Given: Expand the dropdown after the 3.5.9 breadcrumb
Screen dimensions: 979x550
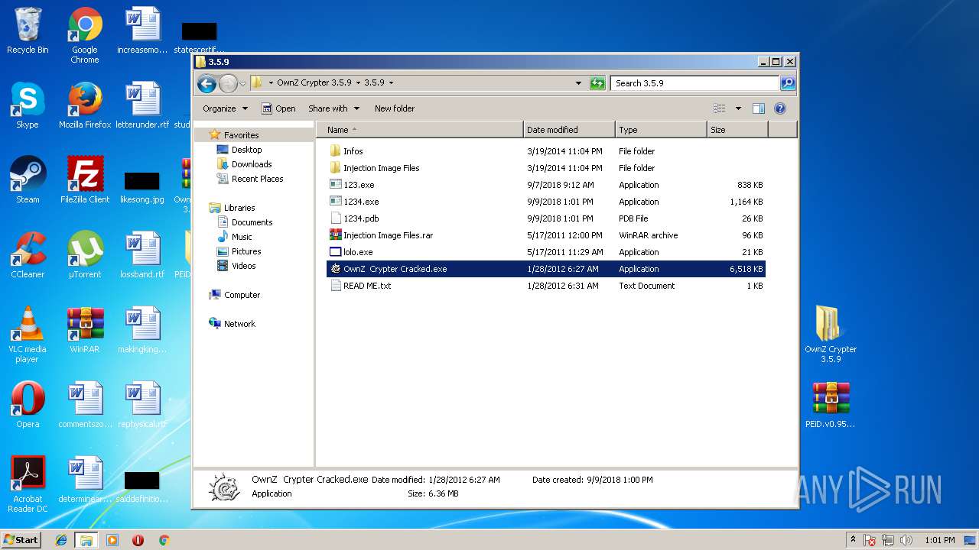Looking at the screenshot, I should 391,82.
